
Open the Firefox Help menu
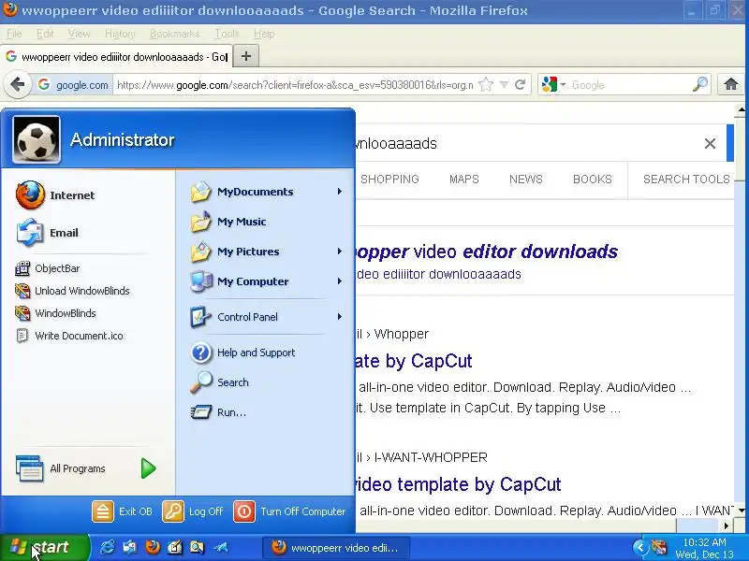pyautogui.click(x=264, y=34)
